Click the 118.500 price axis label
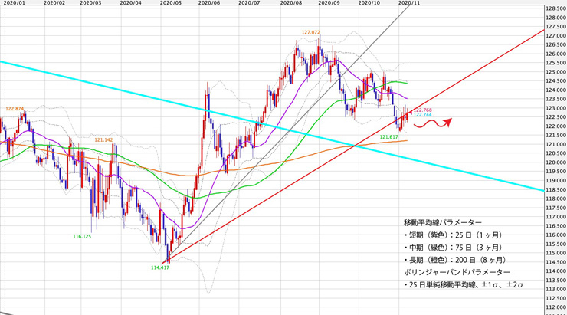Viewport: 567px width, 315px height. click(x=556, y=189)
